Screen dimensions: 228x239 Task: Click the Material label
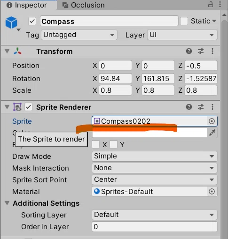(26, 192)
